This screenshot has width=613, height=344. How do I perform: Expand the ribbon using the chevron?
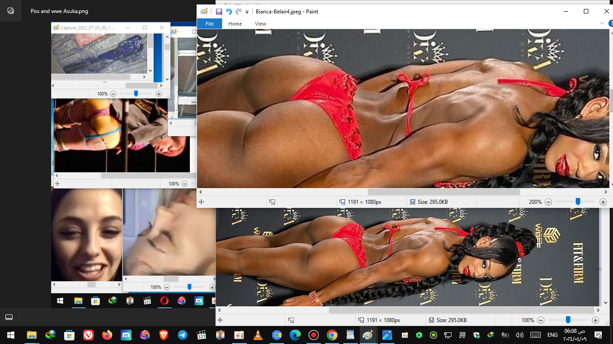pos(602,23)
